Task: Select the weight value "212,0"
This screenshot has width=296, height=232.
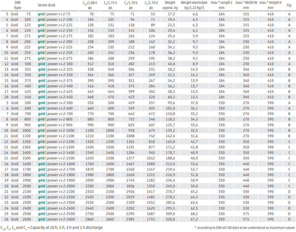Action: click(x=170, y=164)
